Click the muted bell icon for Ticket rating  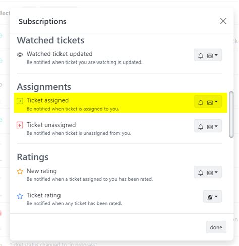pyautogui.click(x=210, y=197)
